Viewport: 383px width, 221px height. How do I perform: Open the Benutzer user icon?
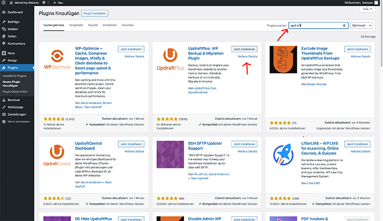coord(4,100)
